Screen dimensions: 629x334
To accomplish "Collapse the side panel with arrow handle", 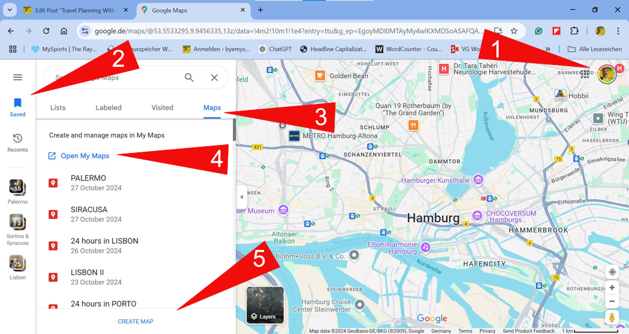I will tap(241, 197).
